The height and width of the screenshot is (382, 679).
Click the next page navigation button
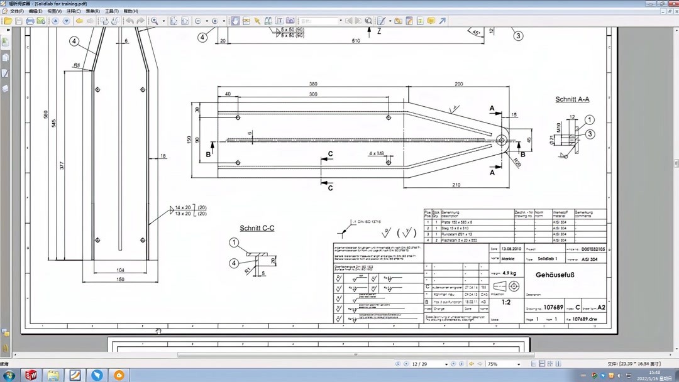click(453, 363)
